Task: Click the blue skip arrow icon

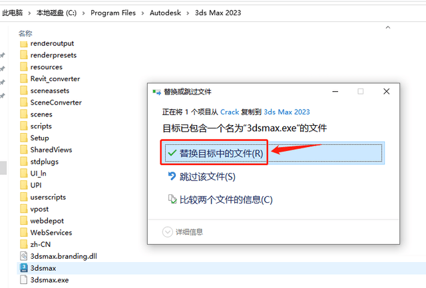Action: pyautogui.click(x=171, y=176)
